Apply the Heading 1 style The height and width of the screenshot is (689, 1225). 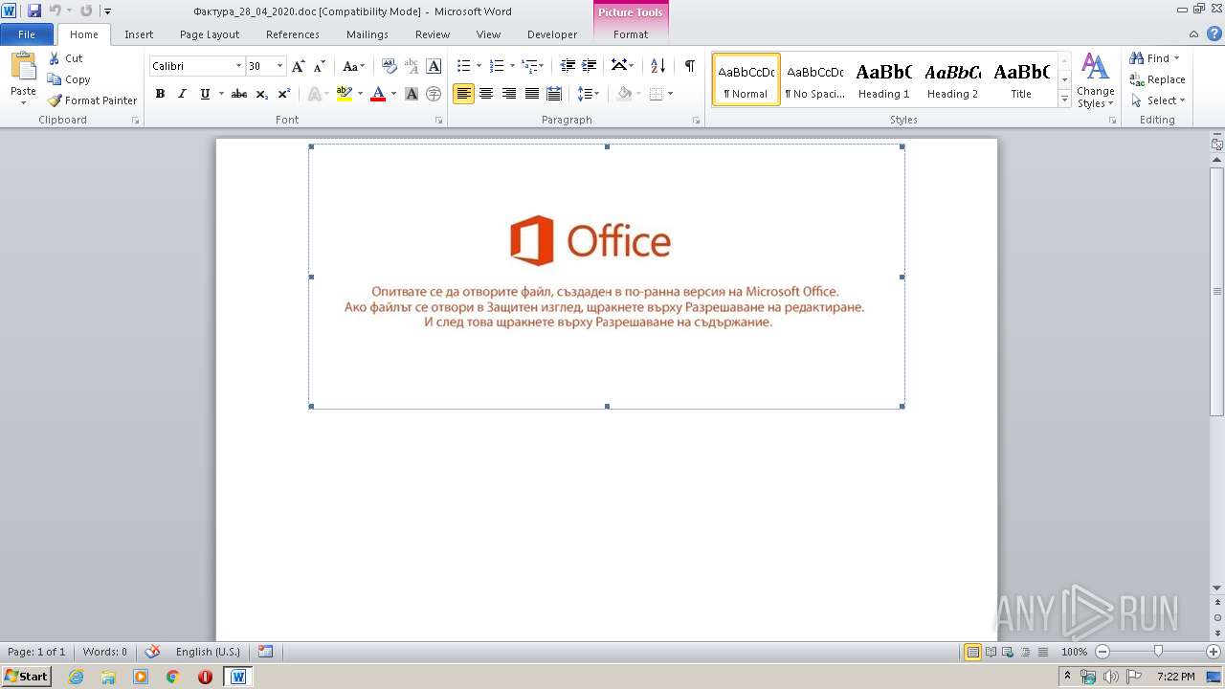pos(883,79)
